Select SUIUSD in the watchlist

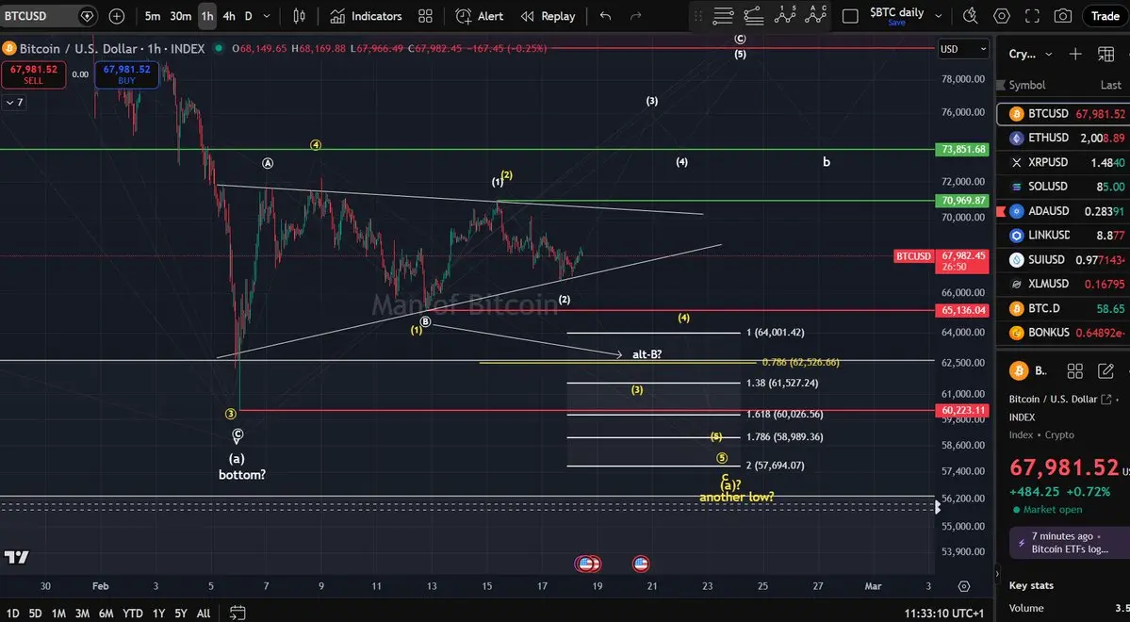click(x=1064, y=259)
